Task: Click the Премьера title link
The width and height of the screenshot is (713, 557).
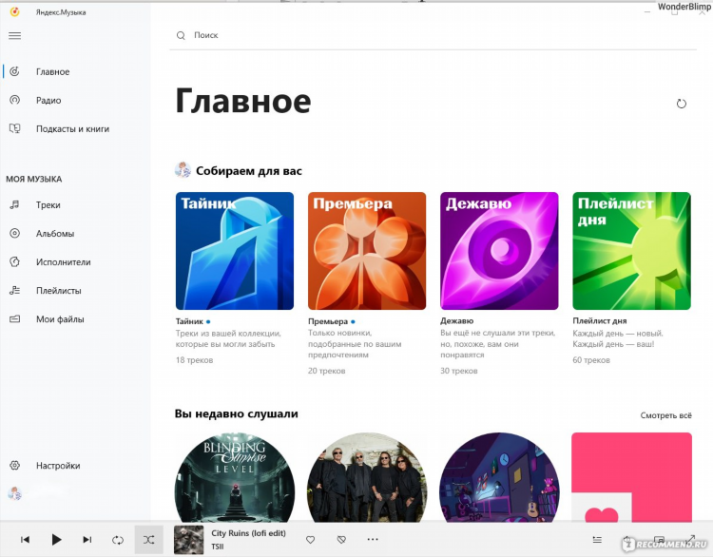Action: 328,321
